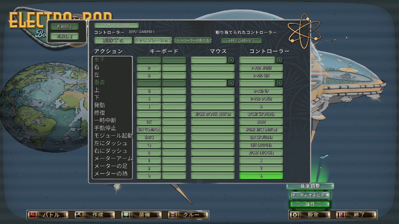Toggle the invert icon beside 垂直 controller field
399x224 pixels.
pyautogui.click(x=279, y=83)
